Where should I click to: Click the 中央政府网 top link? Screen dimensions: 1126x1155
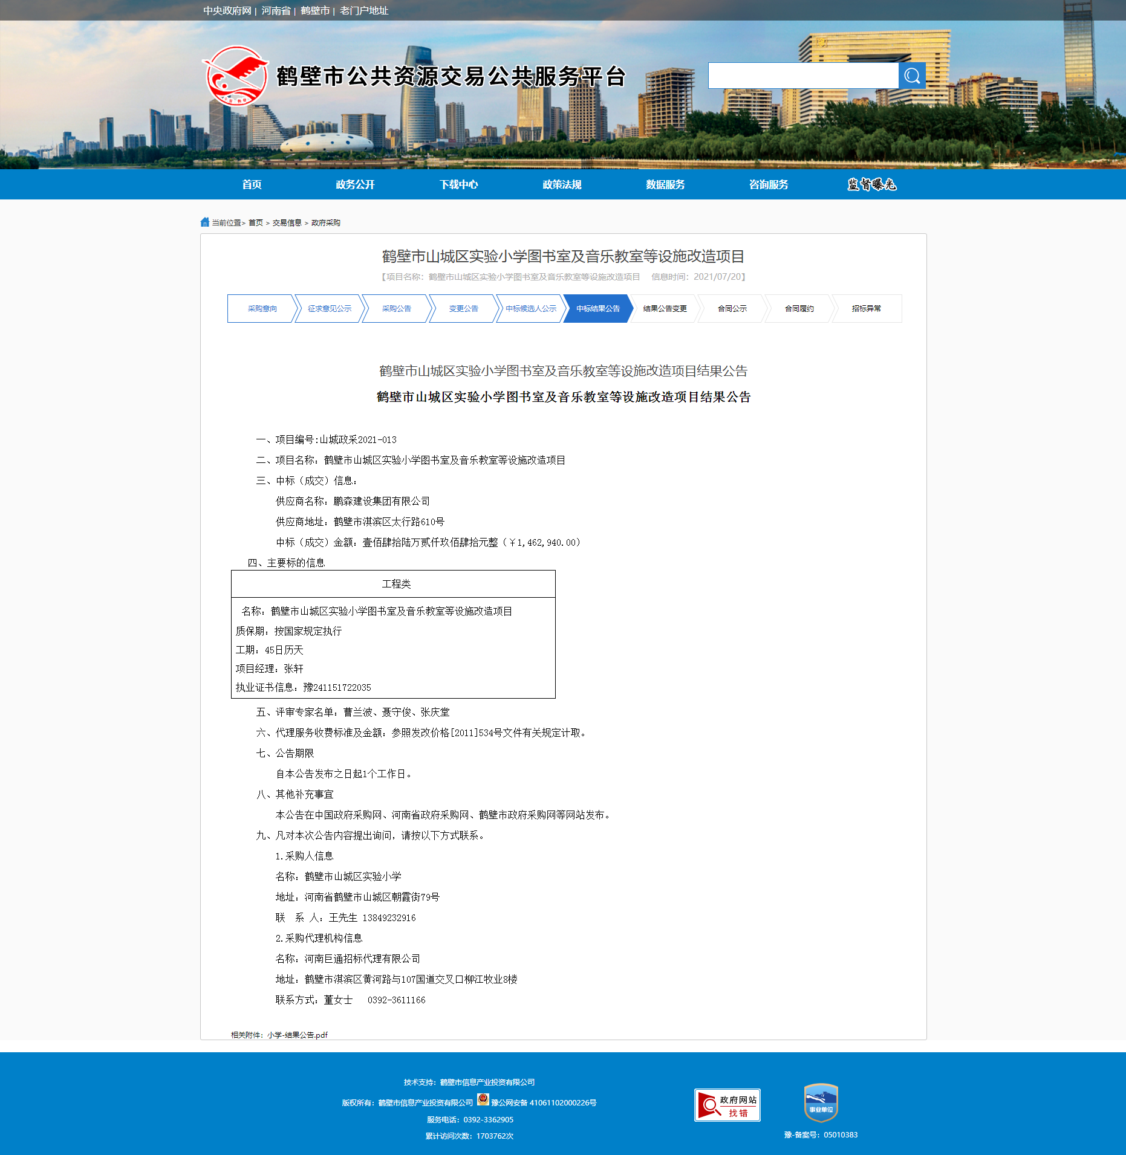click(x=227, y=11)
